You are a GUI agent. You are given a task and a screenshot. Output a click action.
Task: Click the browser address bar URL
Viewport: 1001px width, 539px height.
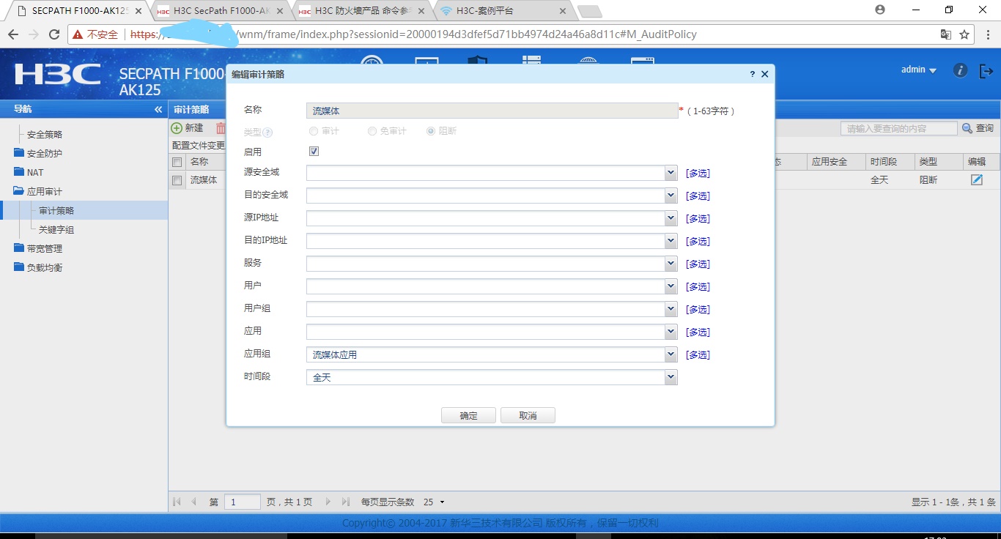(413, 34)
